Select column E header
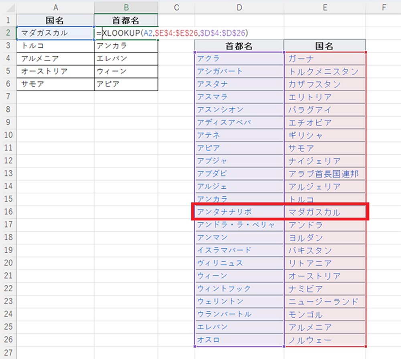Image resolution: width=401 pixels, height=359 pixels. click(x=325, y=7)
